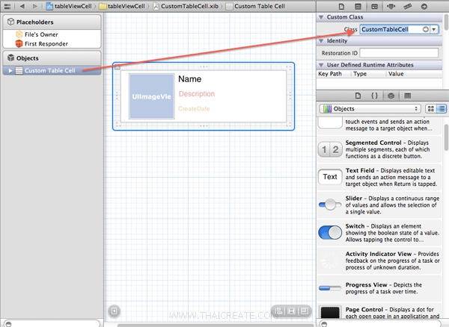The width and height of the screenshot is (449, 327).
Task: Show the Connections inspector arrow icon
Action: click(424, 6)
